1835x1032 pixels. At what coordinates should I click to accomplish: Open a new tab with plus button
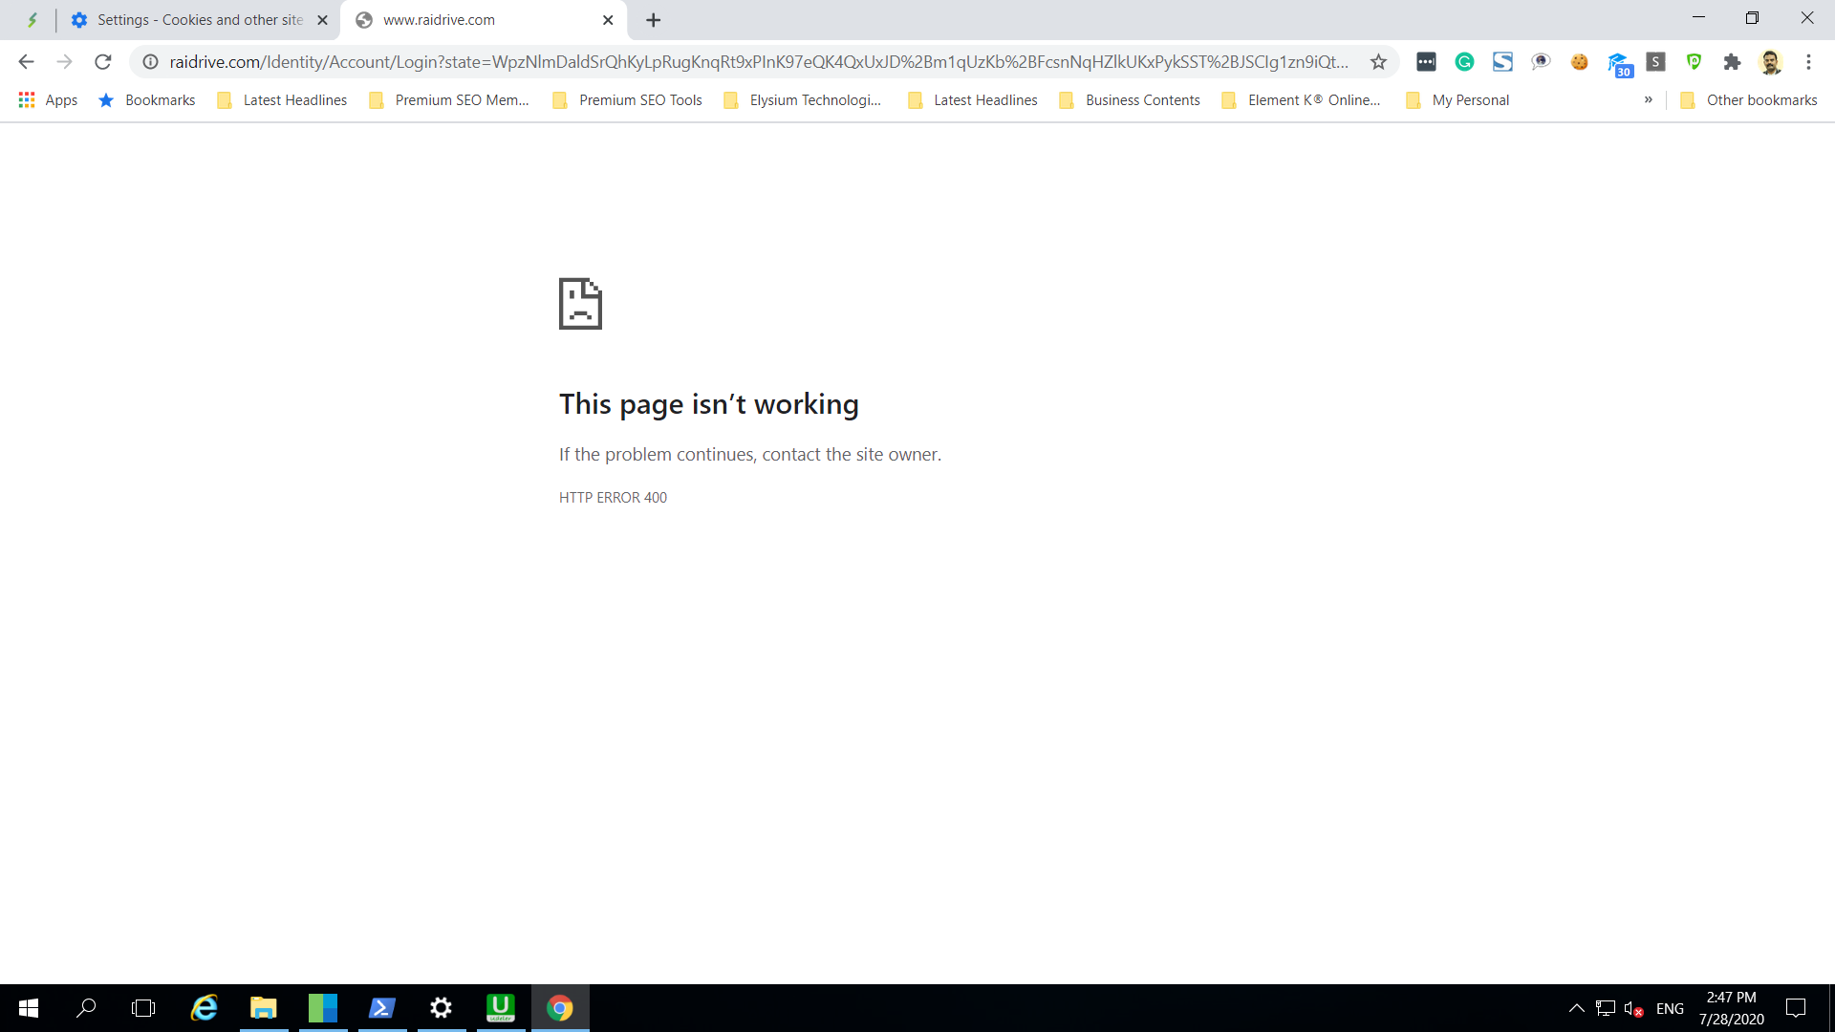pos(654,20)
